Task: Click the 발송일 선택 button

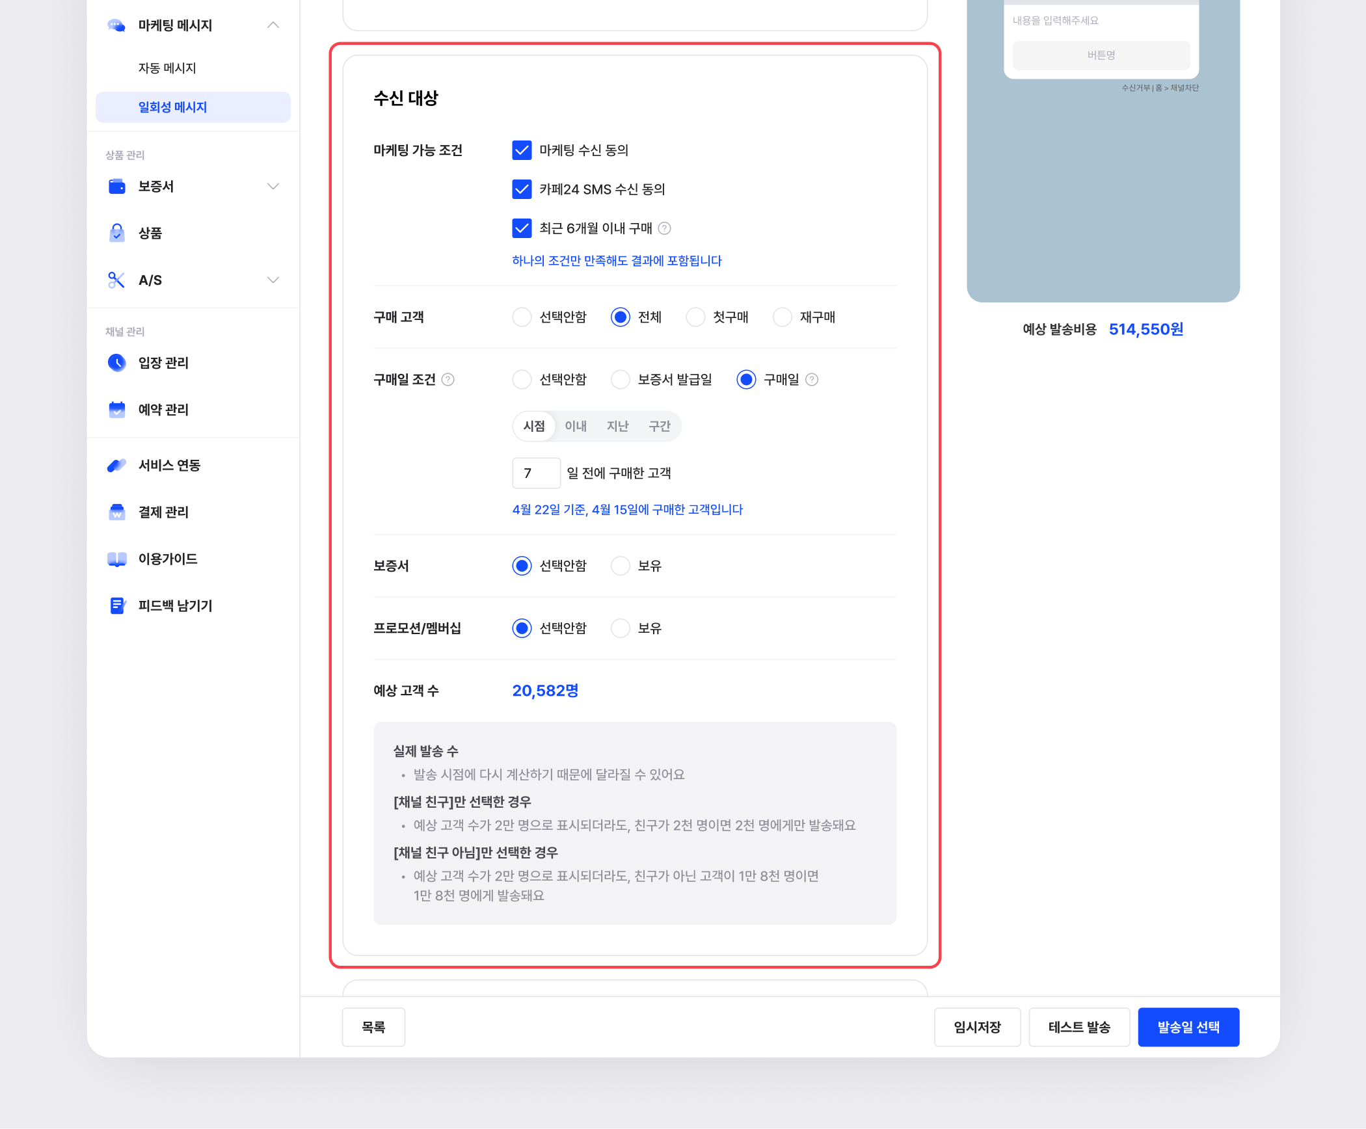Action: point(1188,1027)
